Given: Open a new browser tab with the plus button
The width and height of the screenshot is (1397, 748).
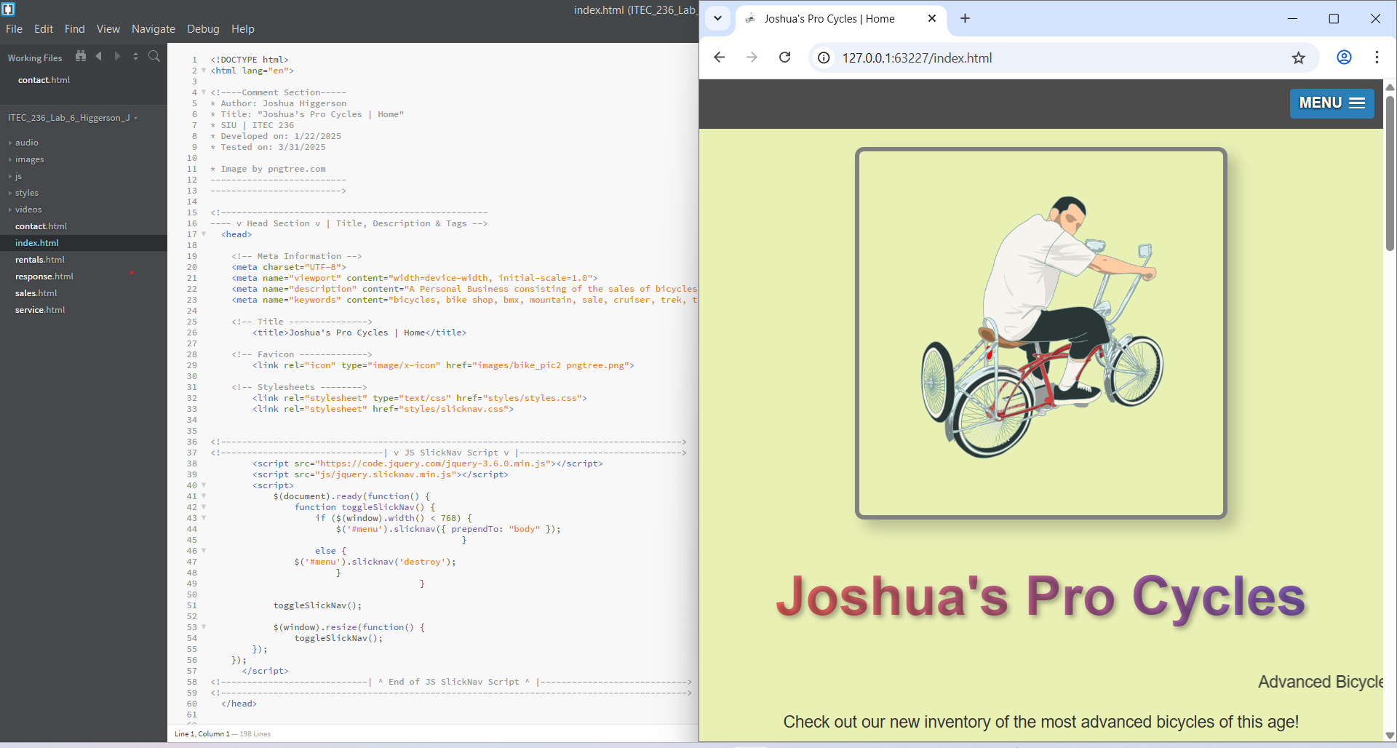Looking at the screenshot, I should 966,18.
